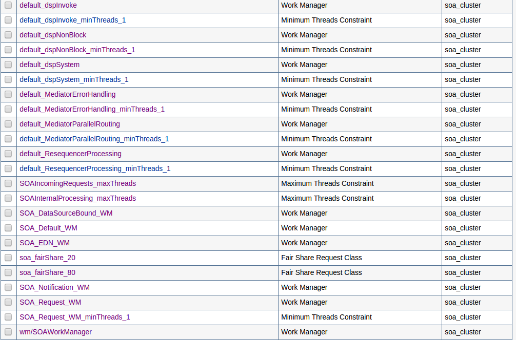Enable checkbox for SOAIncomingRequests_maxThreads
Image resolution: width=516 pixels, height=340 pixels.
(8, 183)
